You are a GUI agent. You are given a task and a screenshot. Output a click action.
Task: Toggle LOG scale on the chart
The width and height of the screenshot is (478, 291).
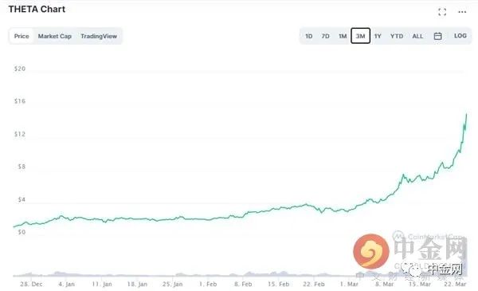[460, 36]
